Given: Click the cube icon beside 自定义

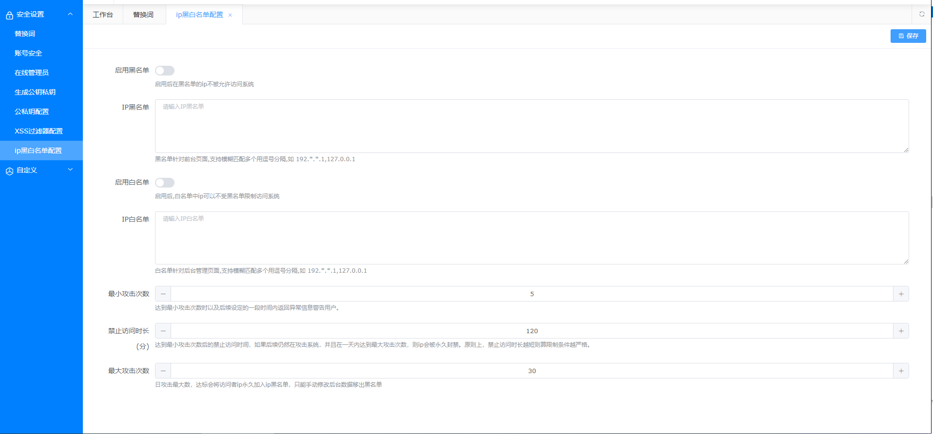Looking at the screenshot, I should (x=9, y=171).
